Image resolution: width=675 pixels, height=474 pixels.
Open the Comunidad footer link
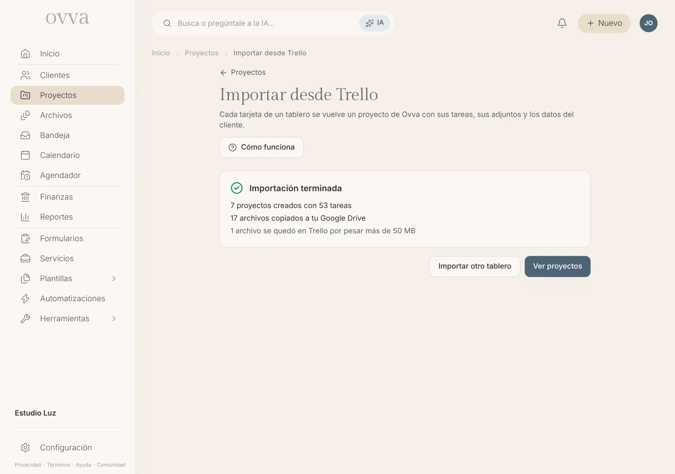(x=111, y=465)
